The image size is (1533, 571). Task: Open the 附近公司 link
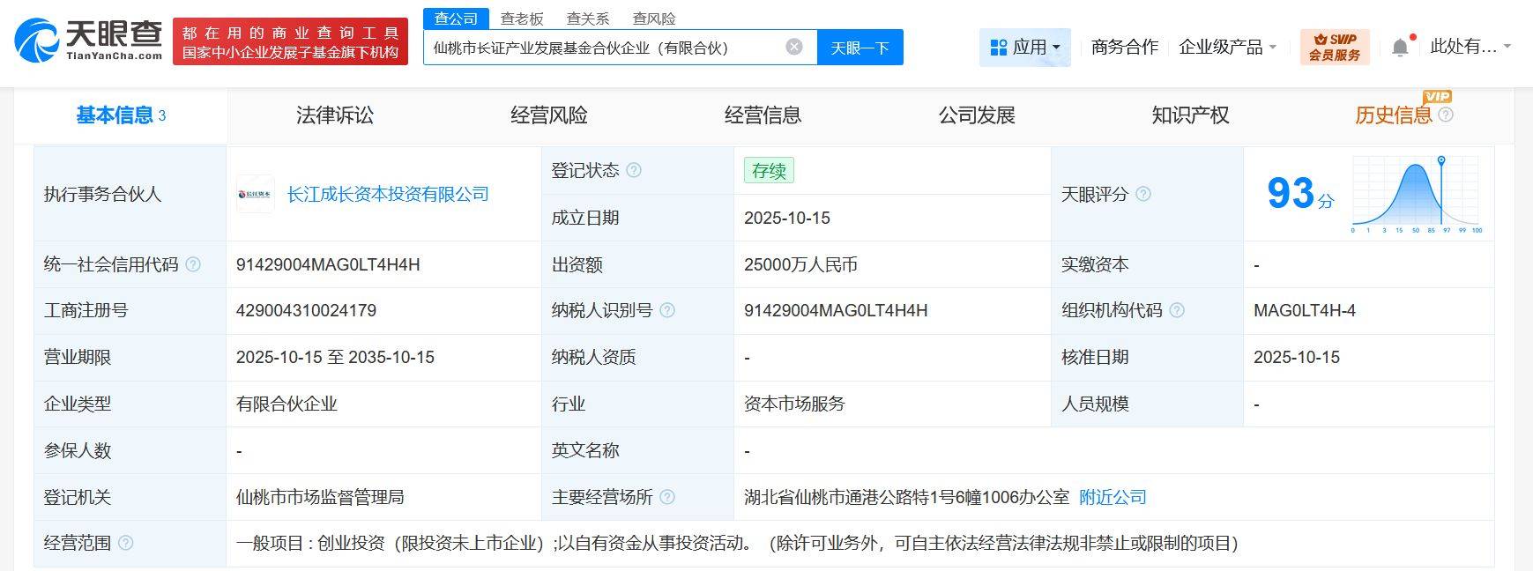click(1113, 497)
